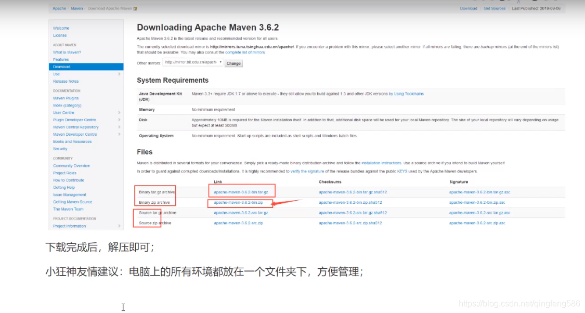The width and height of the screenshot is (585, 313).
Task: Open the installation instructions link
Action: click(x=381, y=163)
